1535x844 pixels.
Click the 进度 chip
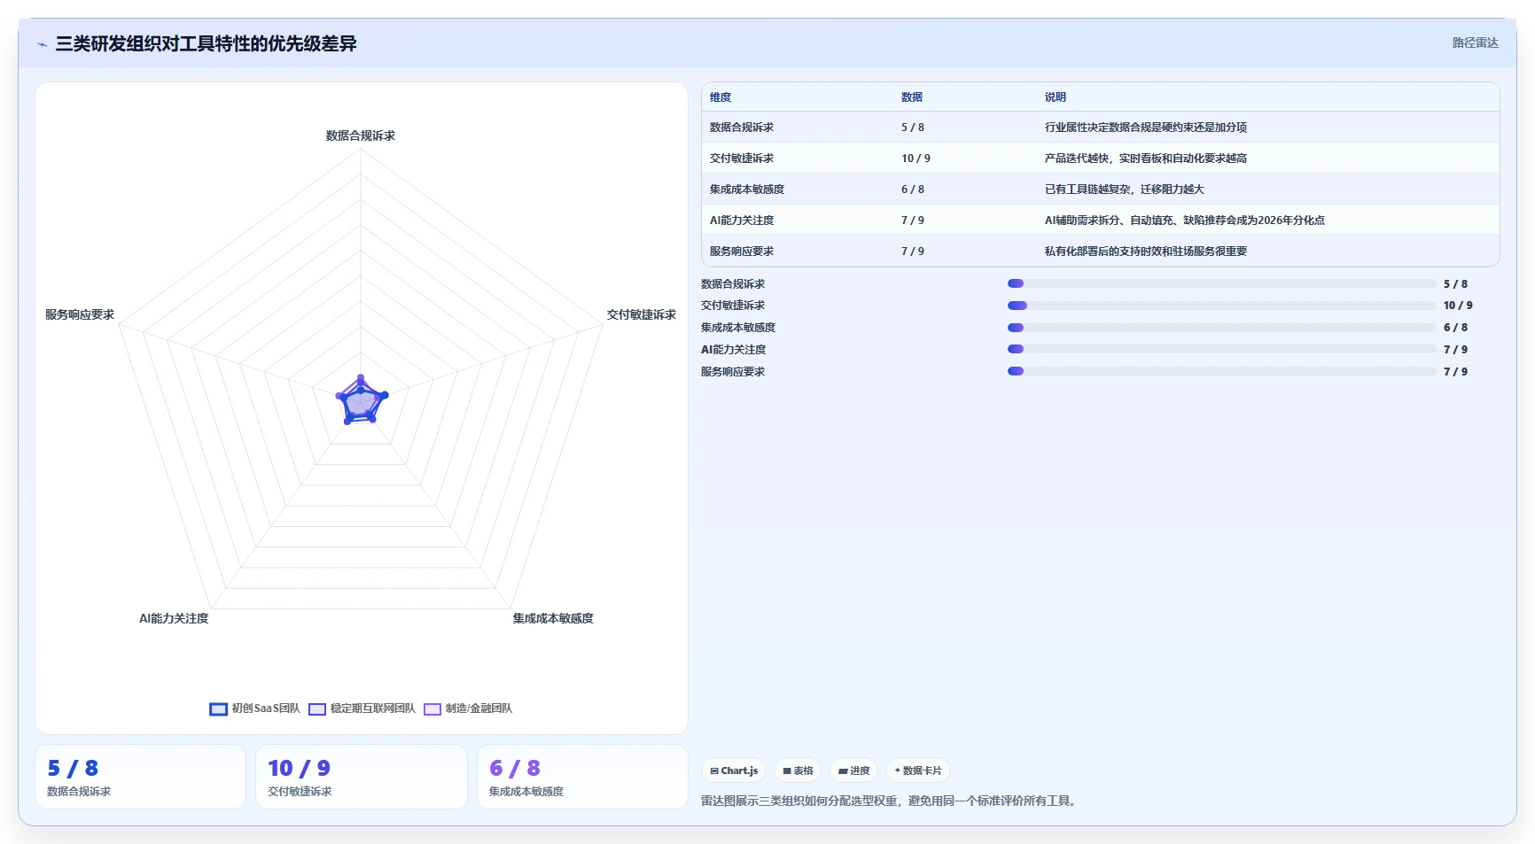[x=853, y=770]
